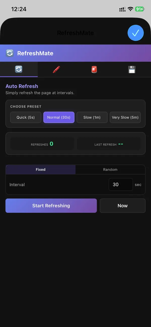Tap the Wi-Fi icon in the status bar

coord(130,9)
